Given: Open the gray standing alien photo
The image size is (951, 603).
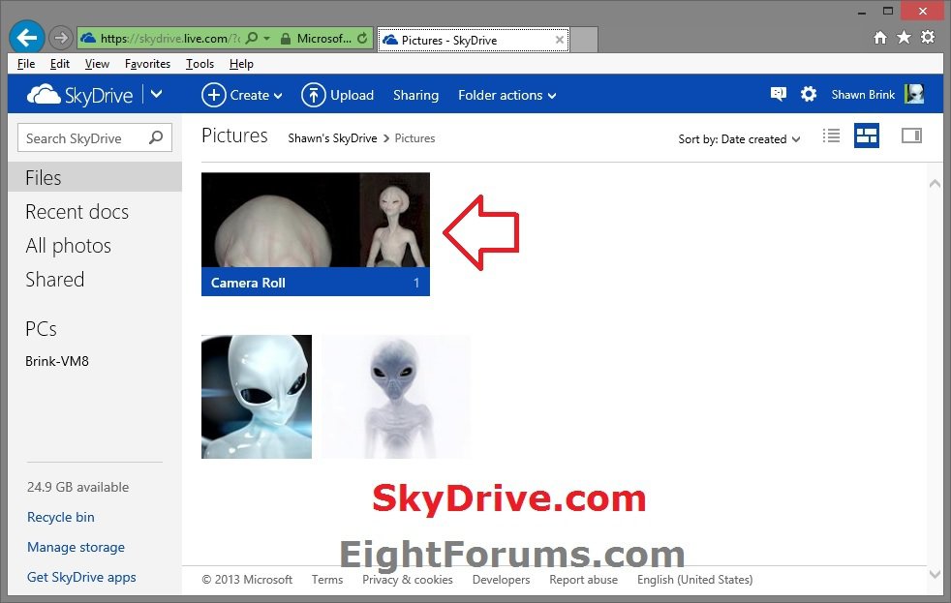Looking at the screenshot, I should pyautogui.click(x=395, y=396).
